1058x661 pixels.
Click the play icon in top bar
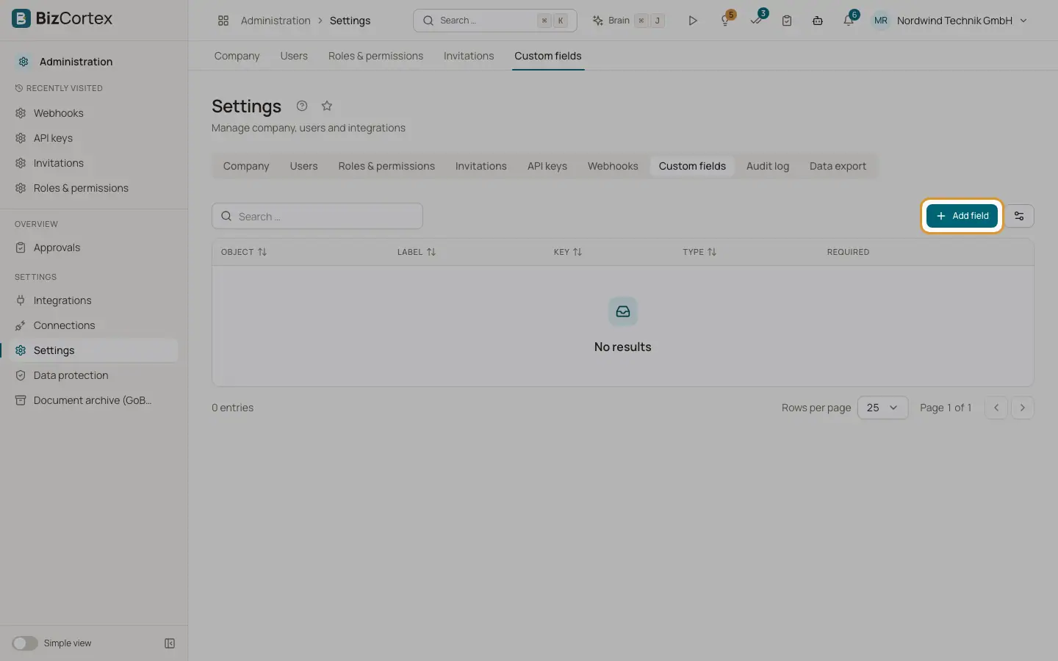(x=692, y=21)
